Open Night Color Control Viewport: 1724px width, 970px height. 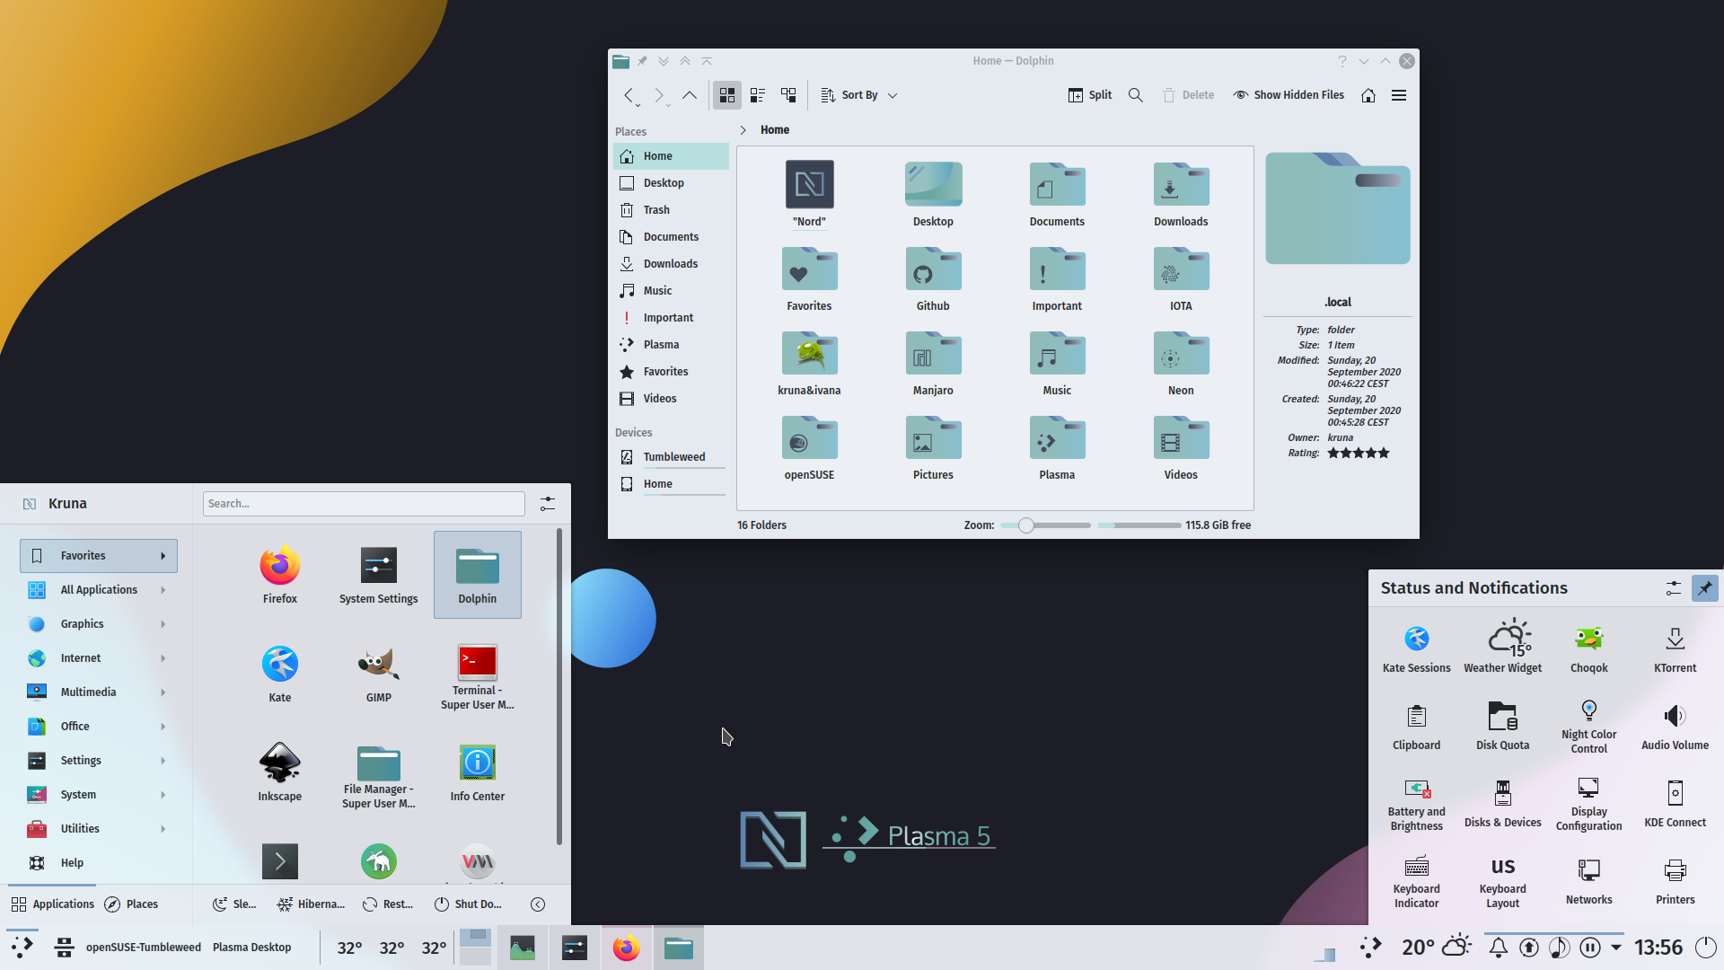tap(1588, 727)
